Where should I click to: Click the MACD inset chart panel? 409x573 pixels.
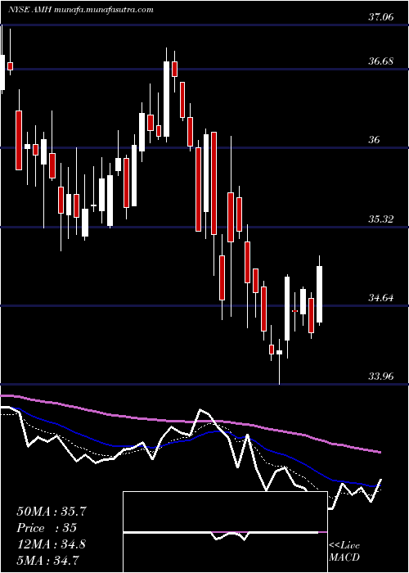(x=225, y=532)
